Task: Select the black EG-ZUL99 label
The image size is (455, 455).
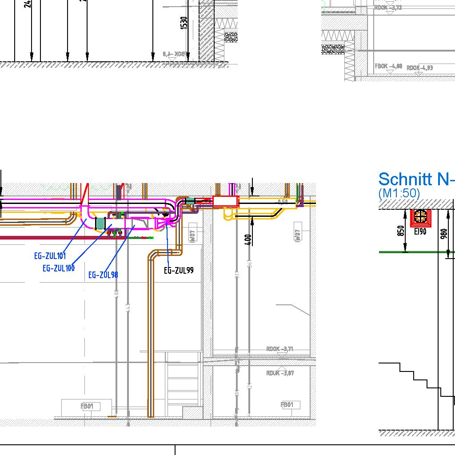Action: click(x=179, y=270)
